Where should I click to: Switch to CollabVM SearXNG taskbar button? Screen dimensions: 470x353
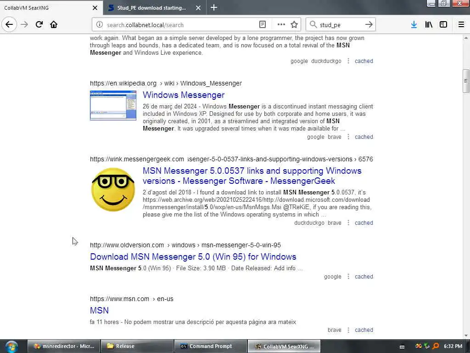(284, 347)
